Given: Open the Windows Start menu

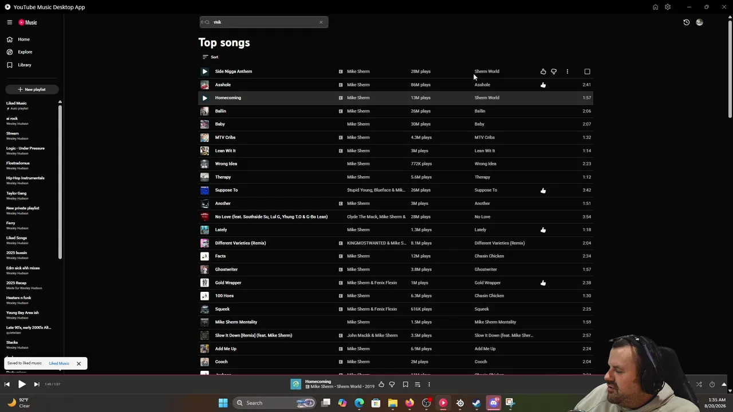Looking at the screenshot, I should pyautogui.click(x=223, y=403).
